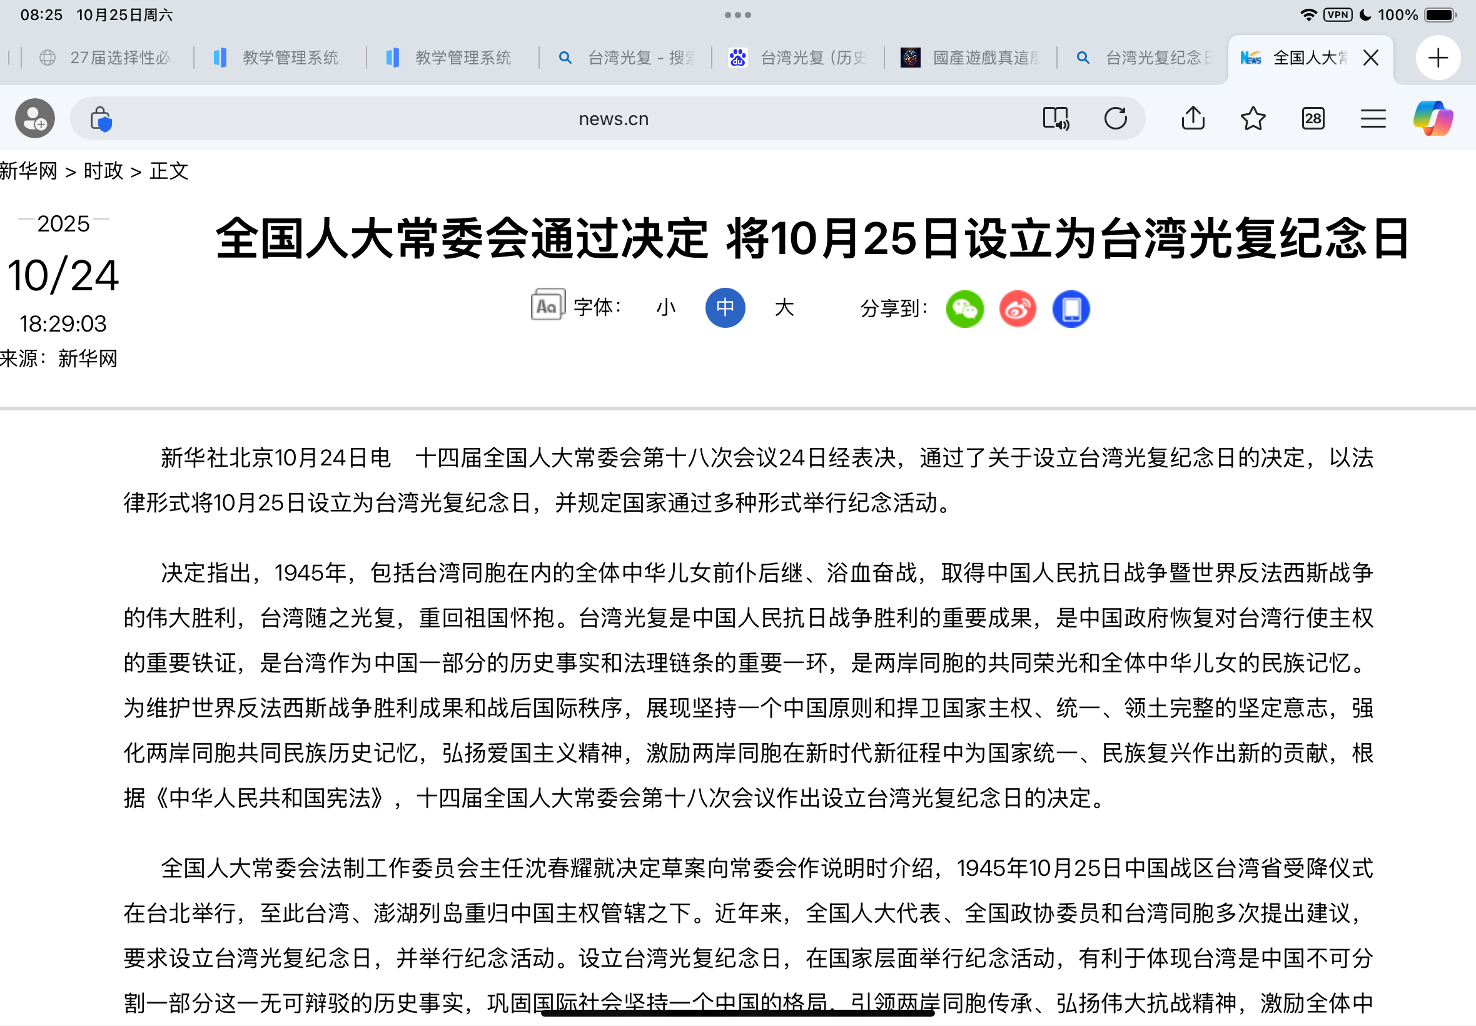
Task: Open the profile account icon
Action: (34, 118)
